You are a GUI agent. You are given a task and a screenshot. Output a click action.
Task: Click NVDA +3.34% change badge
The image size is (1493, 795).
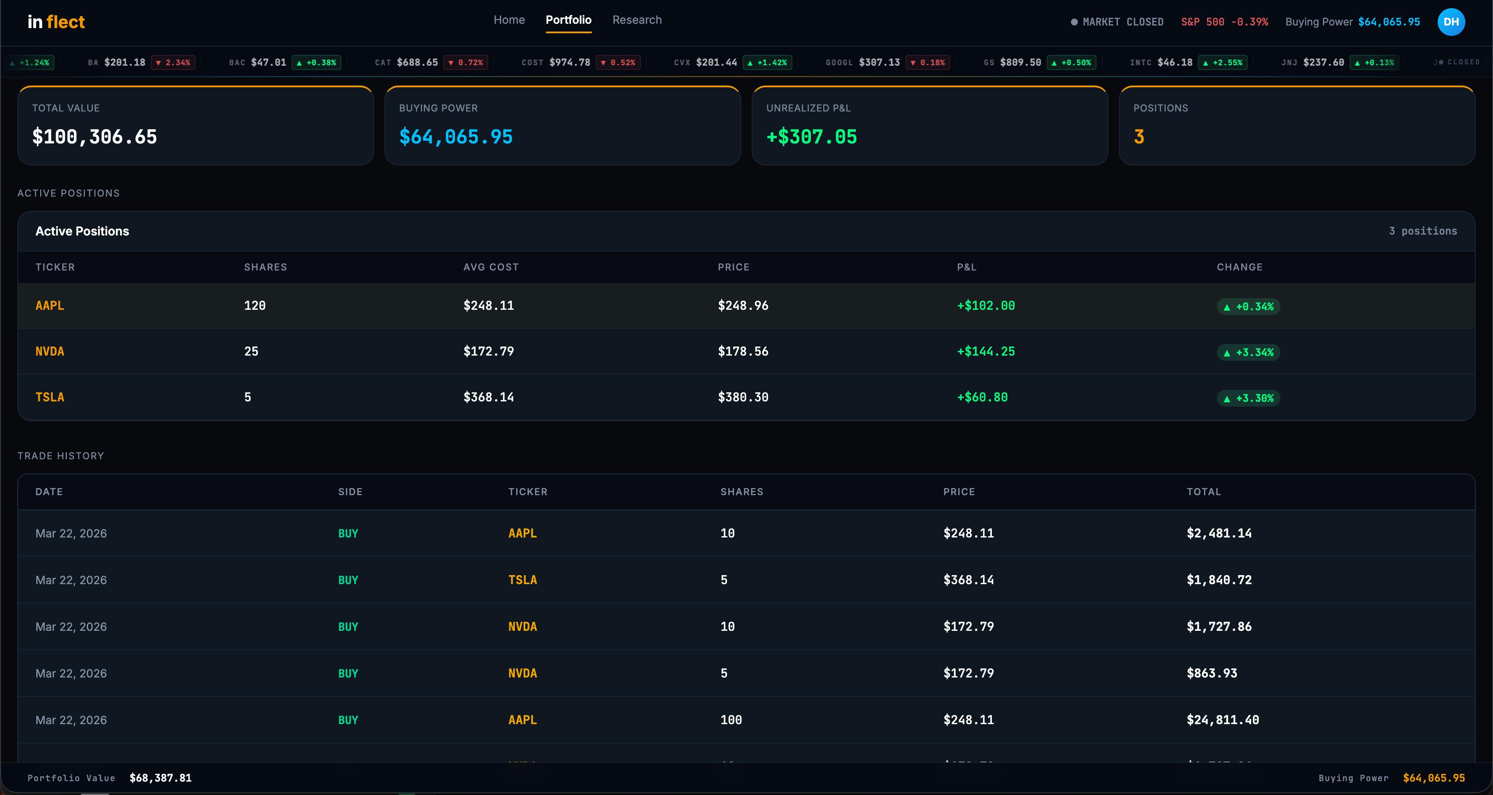[1248, 353]
